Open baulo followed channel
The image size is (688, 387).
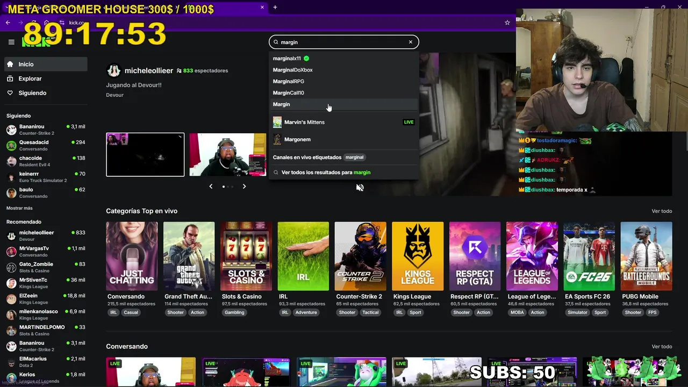(x=46, y=192)
